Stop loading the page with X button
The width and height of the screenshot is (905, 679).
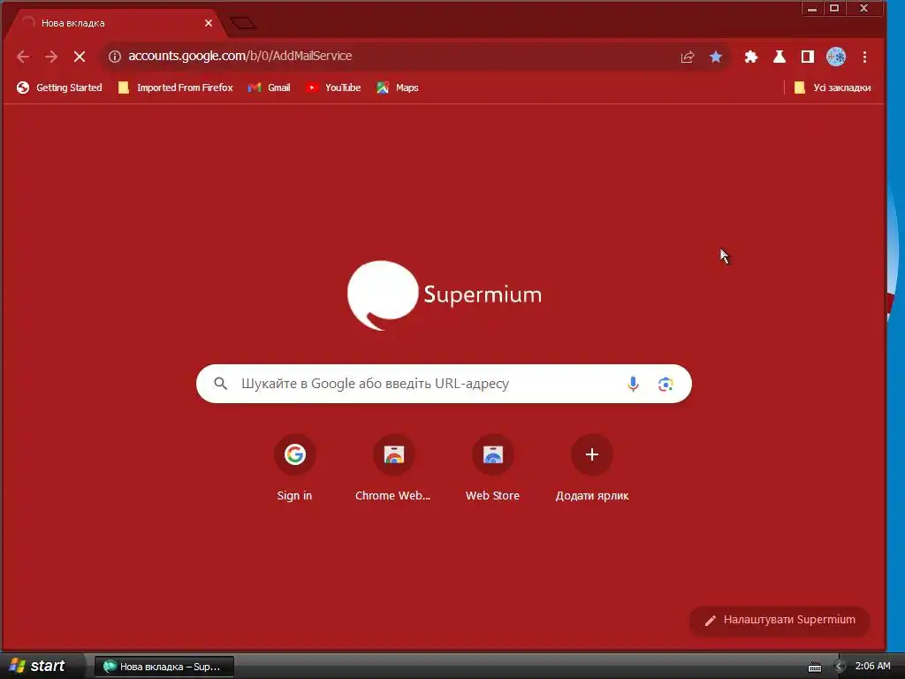point(80,57)
